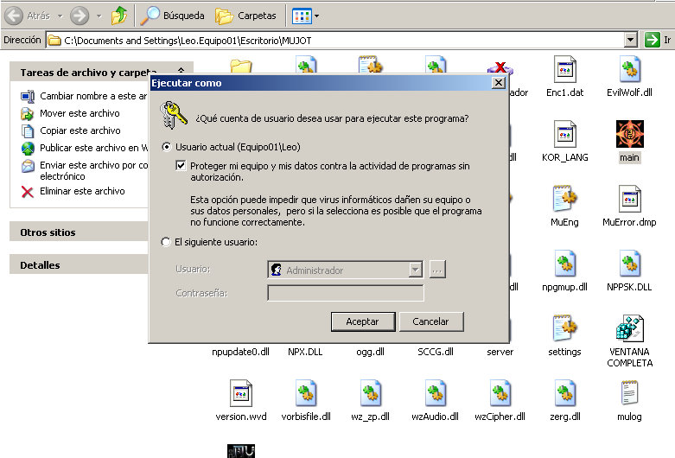The width and height of the screenshot is (675, 458).
Task: Click Aceptar in Ejecutar como dialog
Action: click(363, 321)
